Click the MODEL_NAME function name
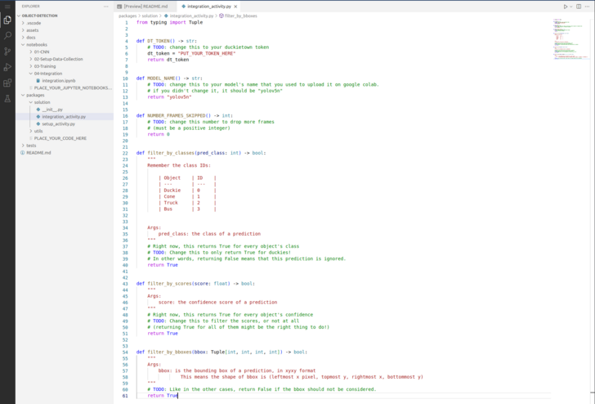The width and height of the screenshot is (595, 404). tap(161, 79)
